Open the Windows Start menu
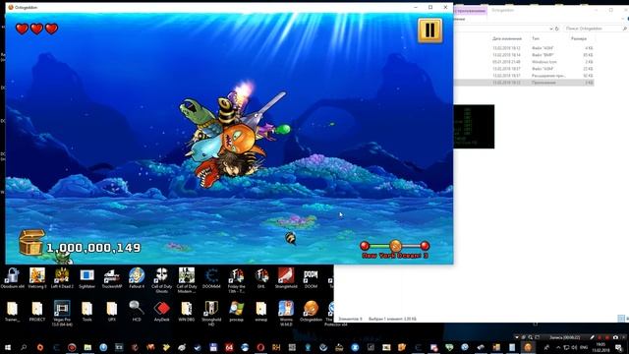This screenshot has height=354, width=629. pos(7,347)
